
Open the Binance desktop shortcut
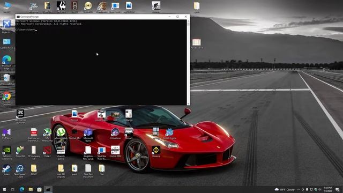156,152
